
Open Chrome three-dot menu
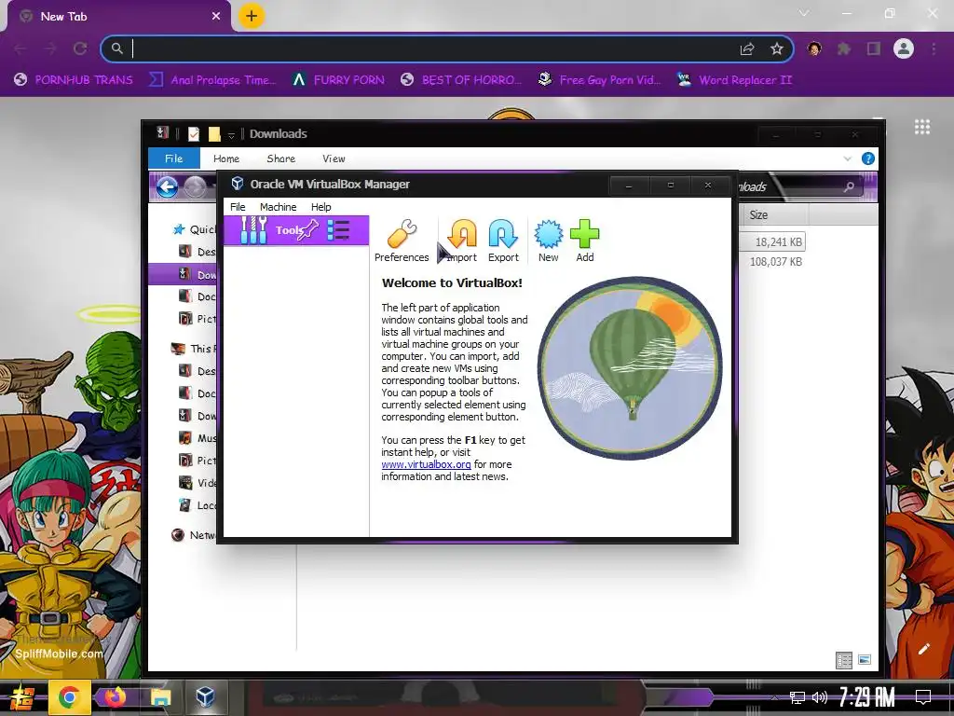point(934,48)
